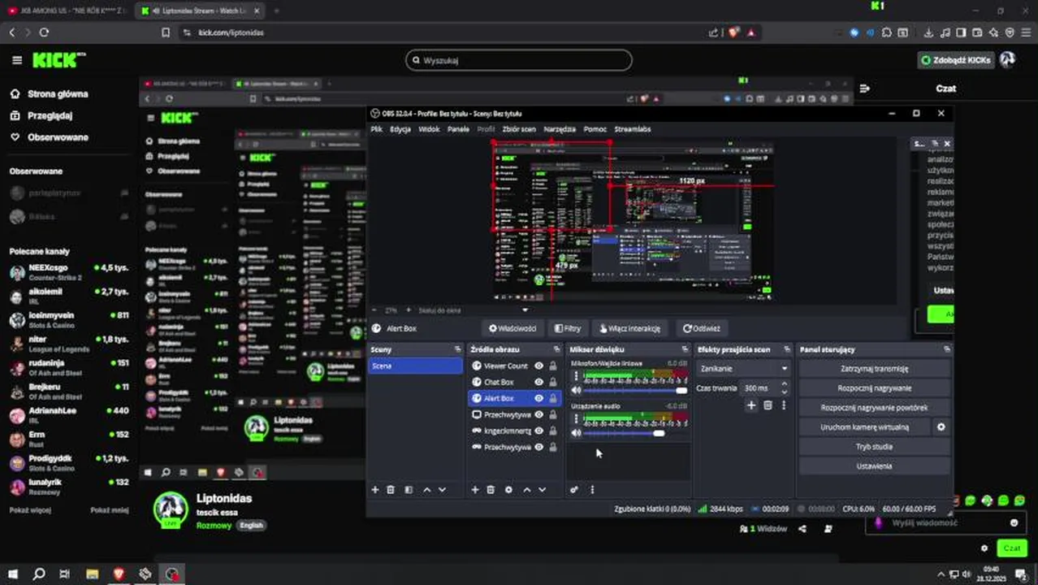Click the share icon next to the Widzów count
Screen dimensions: 1038x585
tap(802, 528)
